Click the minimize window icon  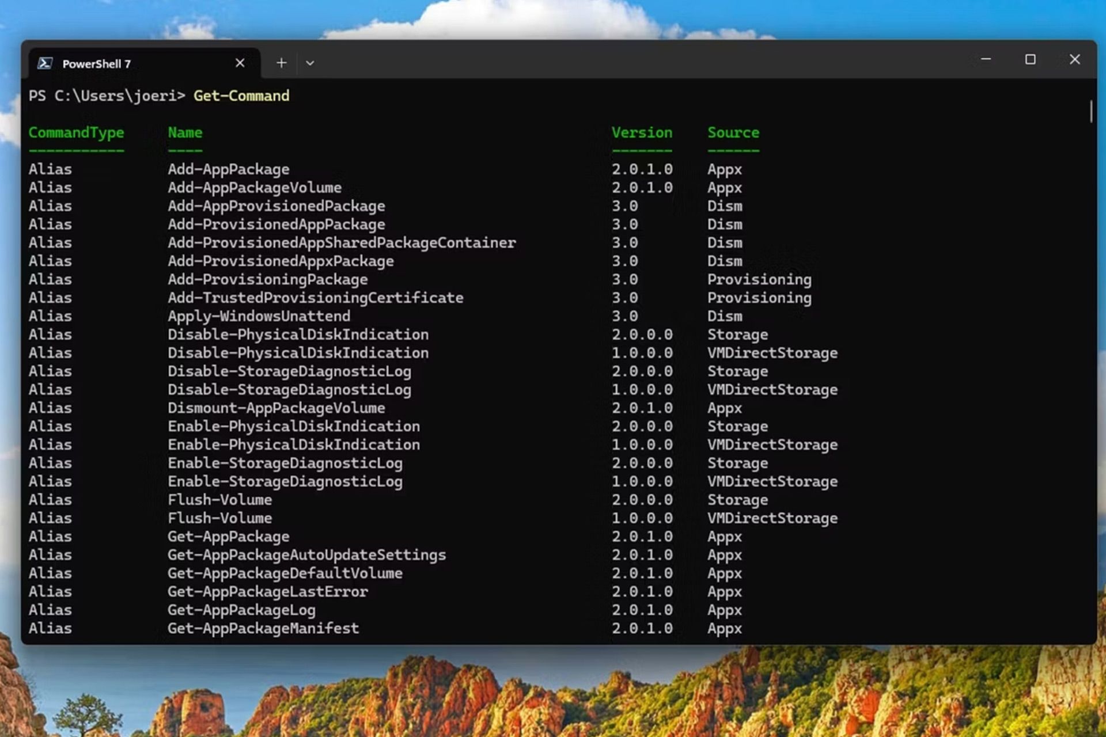click(986, 59)
